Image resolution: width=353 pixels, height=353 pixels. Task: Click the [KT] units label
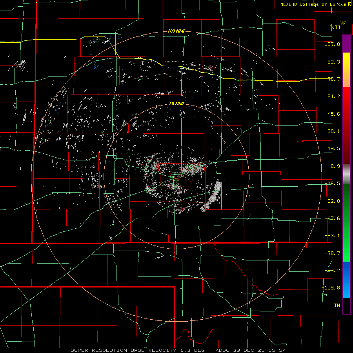[335, 27]
